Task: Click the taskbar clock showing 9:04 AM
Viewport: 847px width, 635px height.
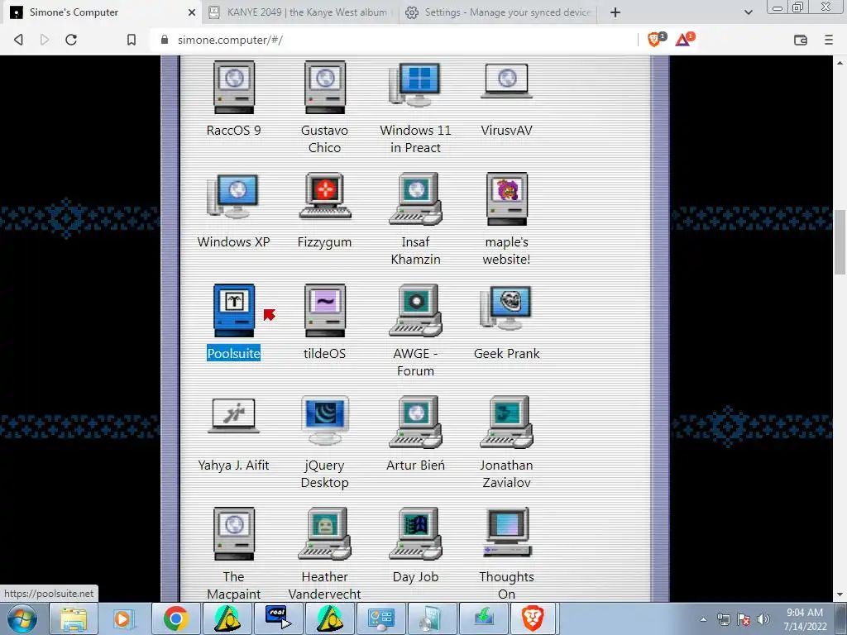Action: tap(805, 619)
